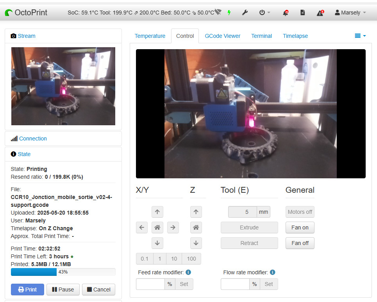
Task: Click the Feed rate modifier input field
Action: tap(150, 284)
